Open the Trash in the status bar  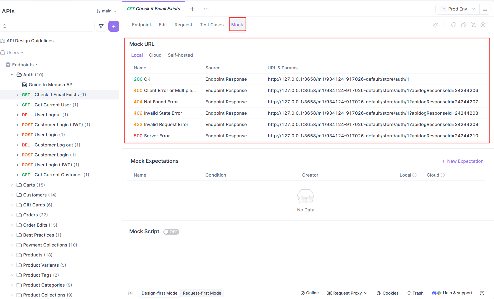coord(415,293)
